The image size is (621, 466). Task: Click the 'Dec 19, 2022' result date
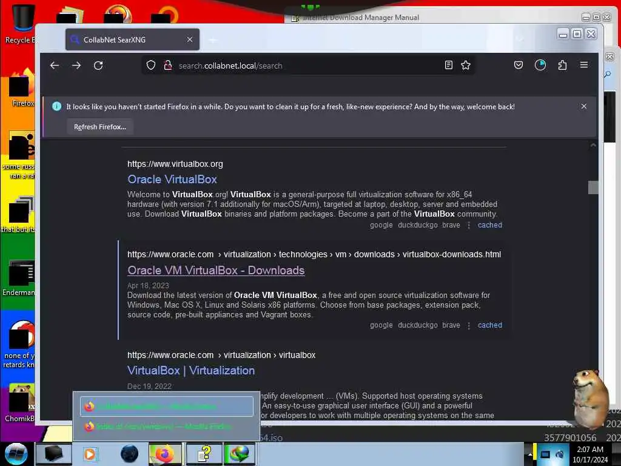[149, 387]
